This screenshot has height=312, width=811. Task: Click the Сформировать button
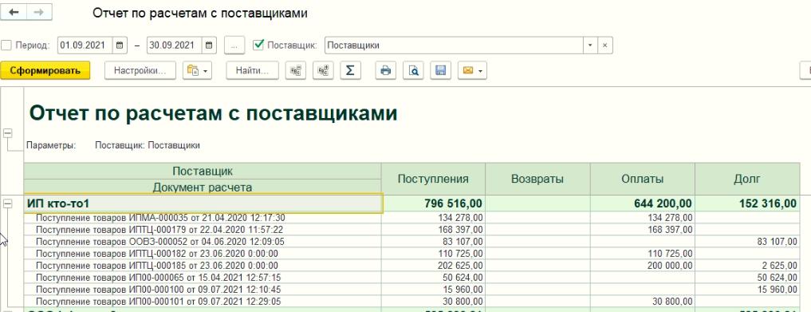click(x=45, y=71)
